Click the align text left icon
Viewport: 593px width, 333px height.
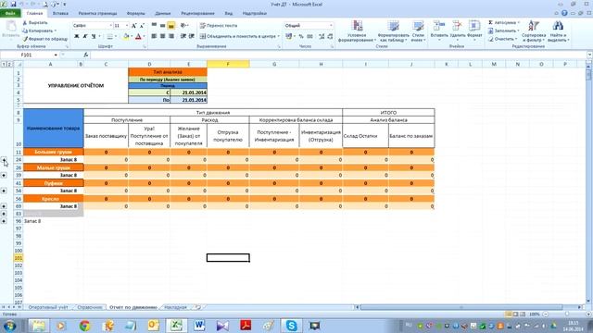[x=154, y=36]
